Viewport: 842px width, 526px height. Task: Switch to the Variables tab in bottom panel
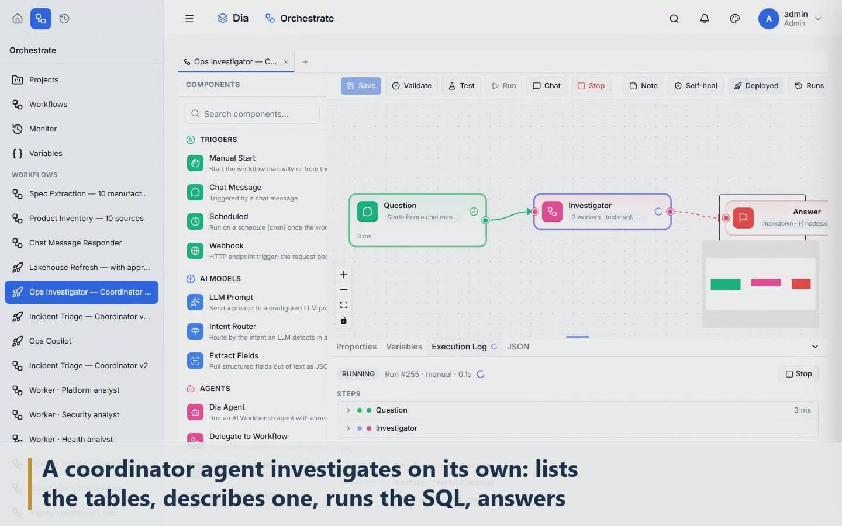pos(404,347)
